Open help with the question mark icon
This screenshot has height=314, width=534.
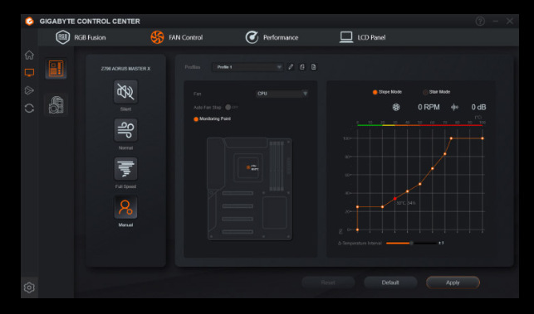[x=480, y=21]
